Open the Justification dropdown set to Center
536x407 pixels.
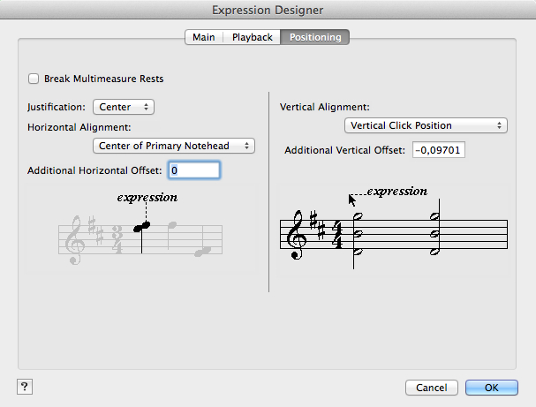(124, 107)
